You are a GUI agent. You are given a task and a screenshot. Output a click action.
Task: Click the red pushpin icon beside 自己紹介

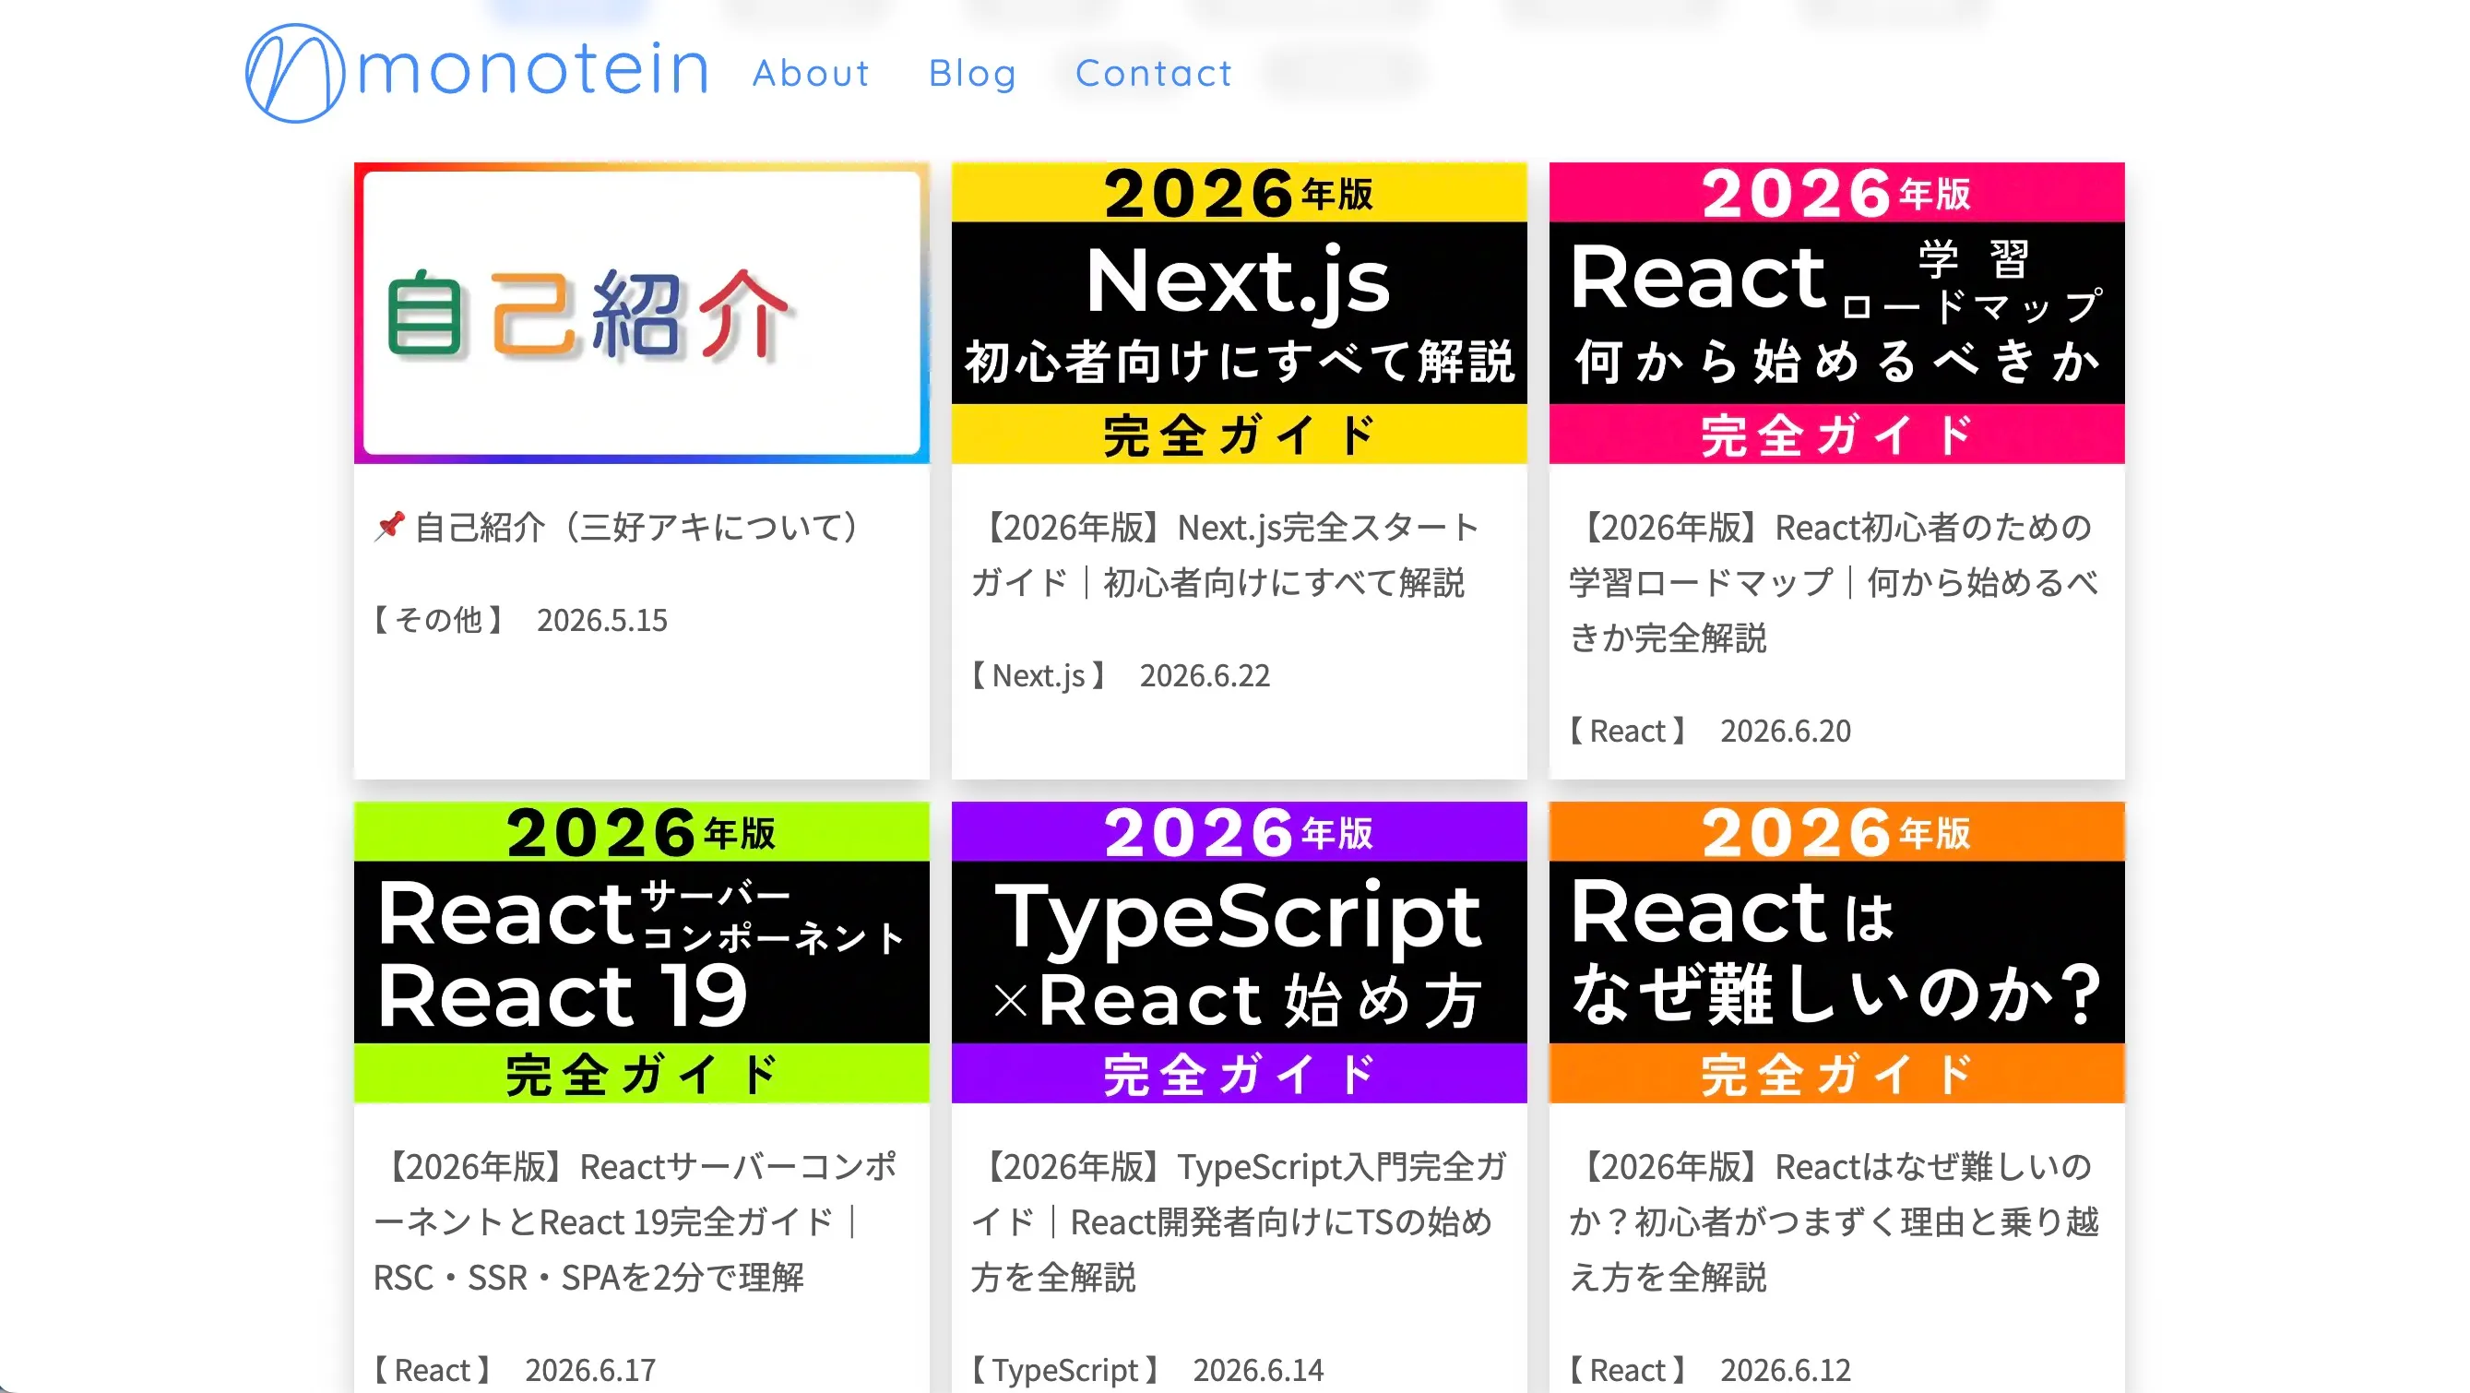(389, 526)
